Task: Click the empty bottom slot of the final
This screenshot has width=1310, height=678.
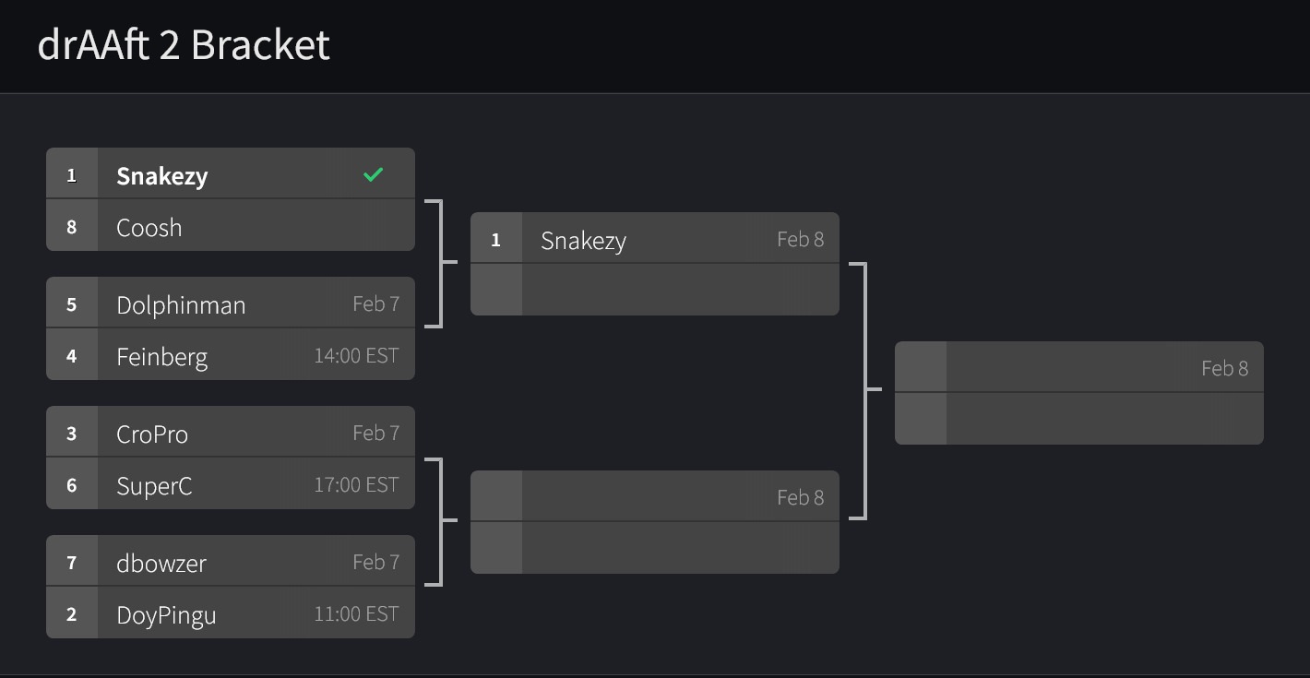Action: coord(1103,420)
